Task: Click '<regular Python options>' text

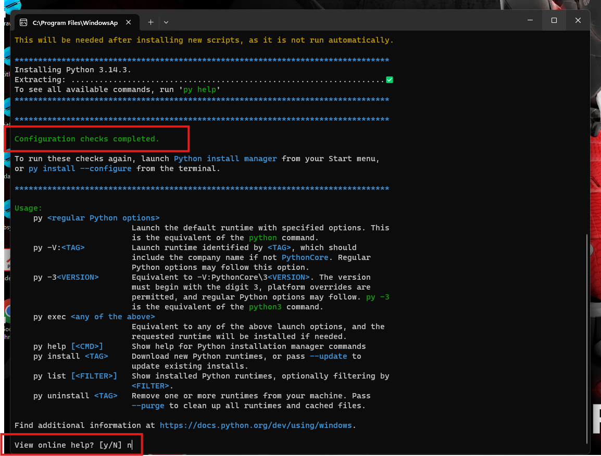Action: point(104,218)
